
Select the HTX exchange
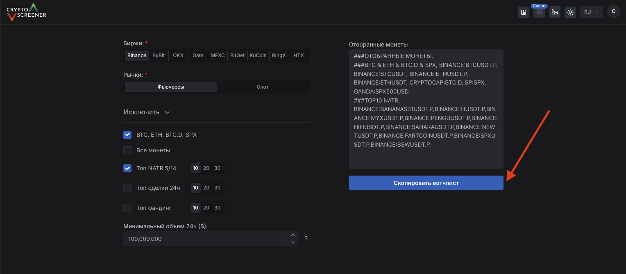[x=299, y=56]
